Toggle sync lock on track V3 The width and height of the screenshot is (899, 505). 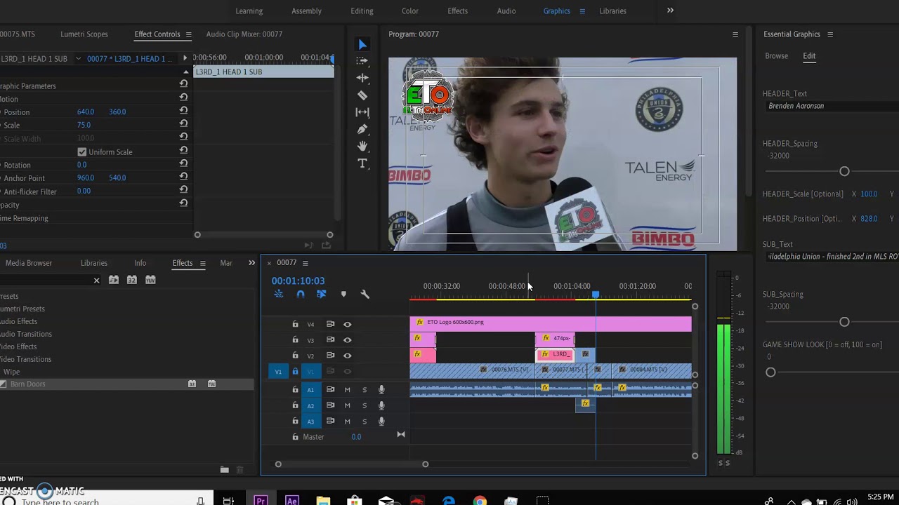330,340
